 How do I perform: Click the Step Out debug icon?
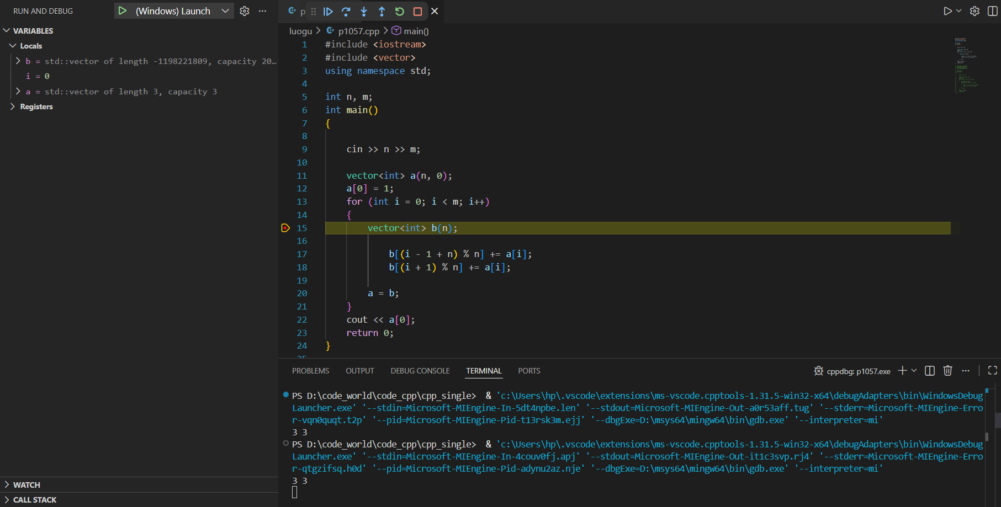point(382,11)
